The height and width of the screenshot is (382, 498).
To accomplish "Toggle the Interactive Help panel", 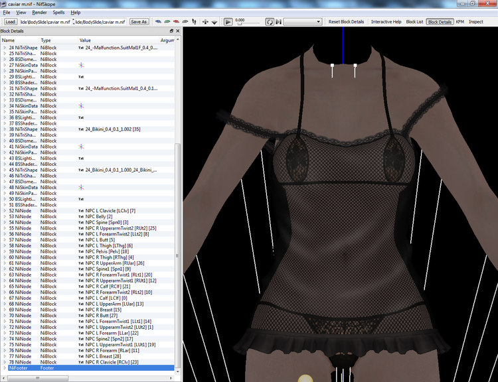I will [386, 22].
